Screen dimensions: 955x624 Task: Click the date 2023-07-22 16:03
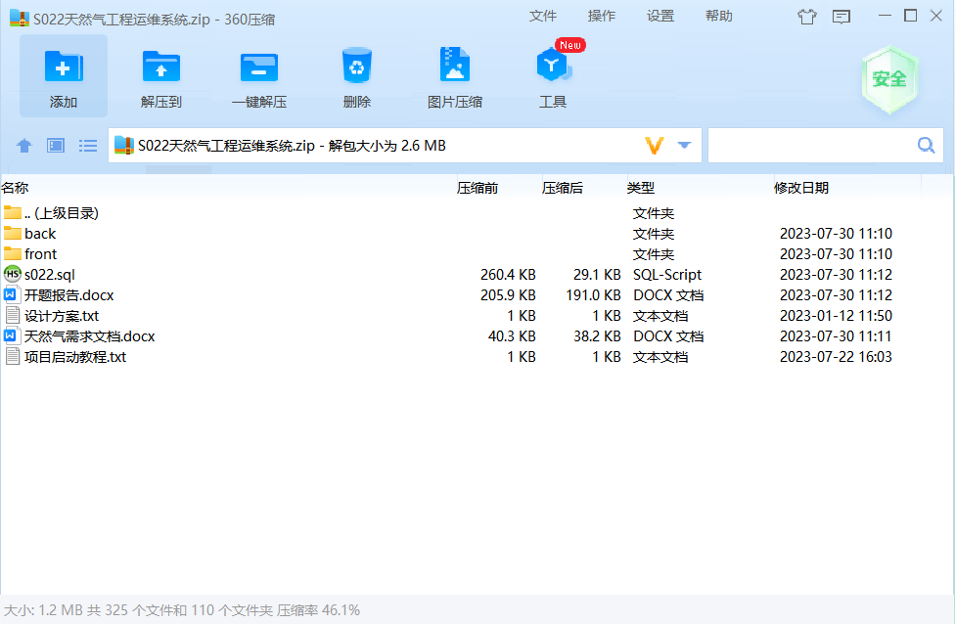pos(836,357)
